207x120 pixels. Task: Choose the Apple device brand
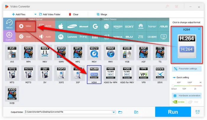coord(61,26)
